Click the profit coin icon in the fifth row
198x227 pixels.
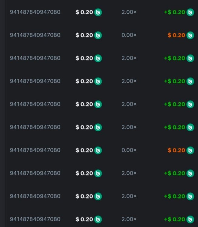coord(190,104)
